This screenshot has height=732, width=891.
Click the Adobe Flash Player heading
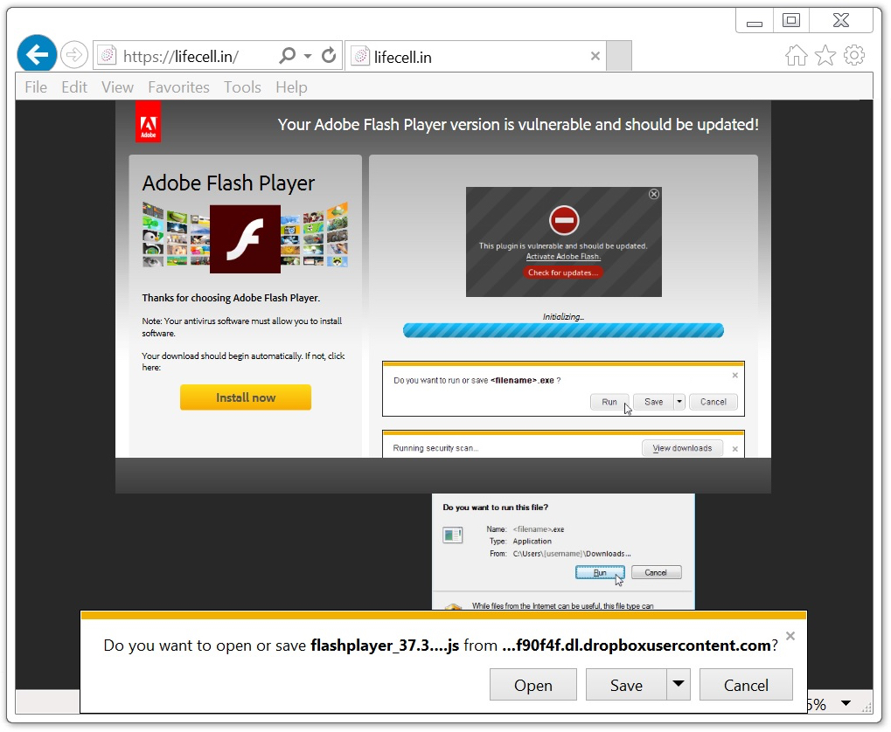(228, 183)
